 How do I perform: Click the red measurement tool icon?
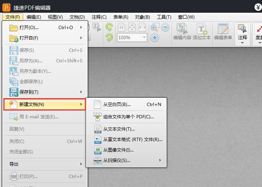[259, 29]
